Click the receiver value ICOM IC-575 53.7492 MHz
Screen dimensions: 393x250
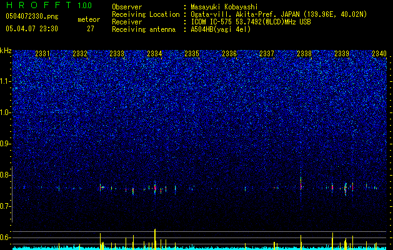251,22
